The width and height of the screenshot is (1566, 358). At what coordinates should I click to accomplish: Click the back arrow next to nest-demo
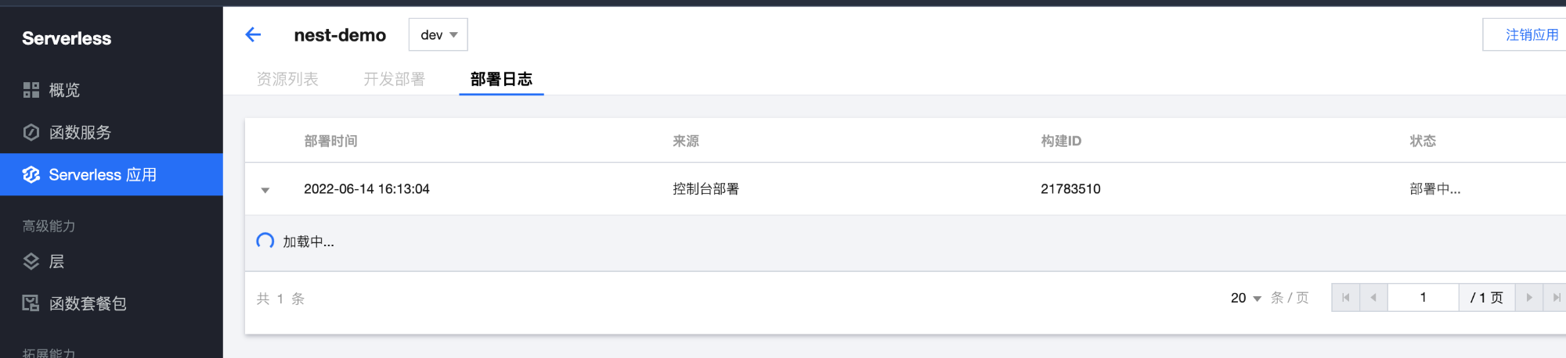(x=253, y=34)
